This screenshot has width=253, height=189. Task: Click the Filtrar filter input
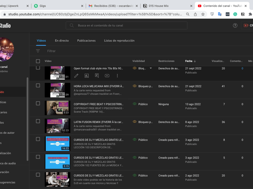(51, 51)
